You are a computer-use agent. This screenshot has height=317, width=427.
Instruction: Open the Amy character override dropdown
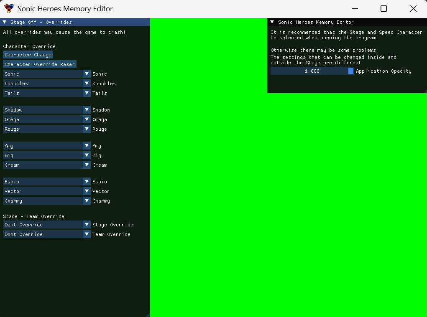87,145
